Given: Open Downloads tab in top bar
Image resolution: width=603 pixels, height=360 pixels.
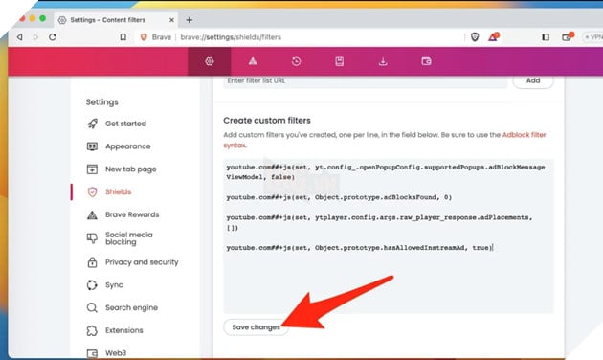Looking at the screenshot, I should tap(383, 61).
